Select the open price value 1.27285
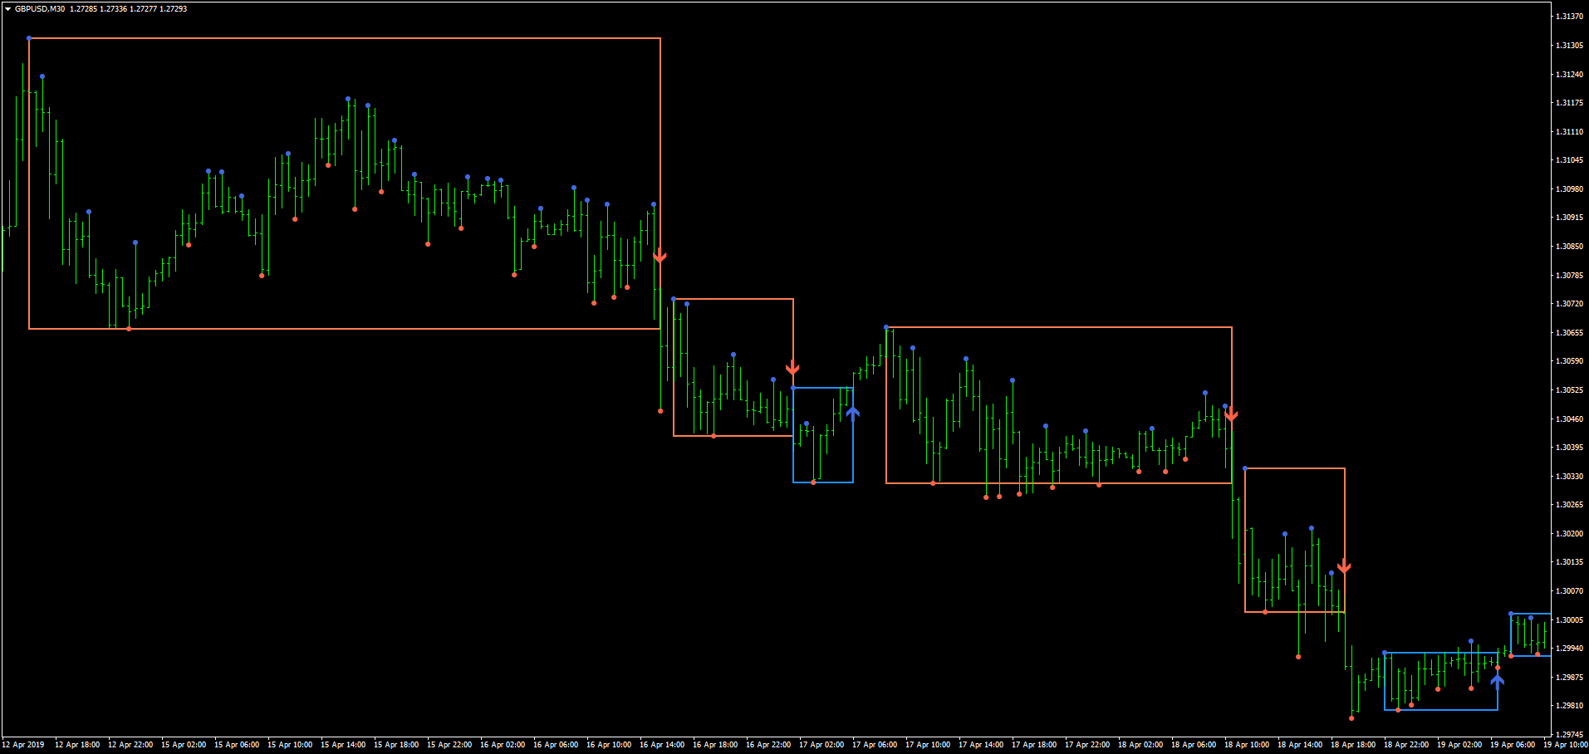This screenshot has width=1589, height=754. pyautogui.click(x=82, y=9)
